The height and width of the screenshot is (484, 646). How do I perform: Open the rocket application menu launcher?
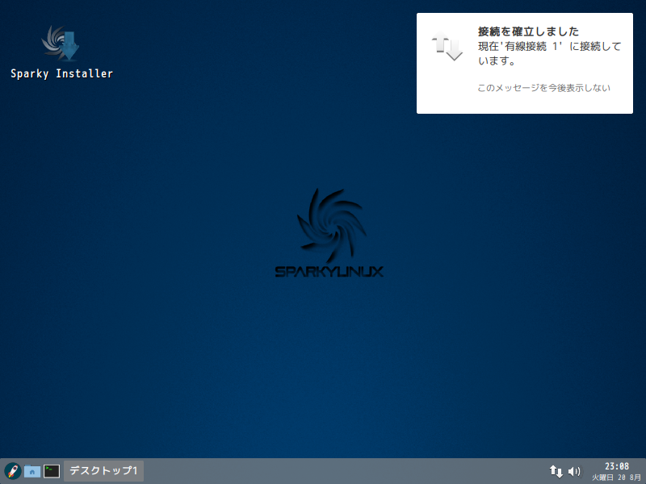(x=12, y=471)
